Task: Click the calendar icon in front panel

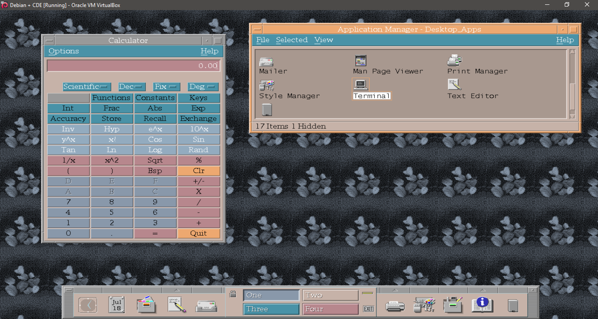Action: pos(116,305)
